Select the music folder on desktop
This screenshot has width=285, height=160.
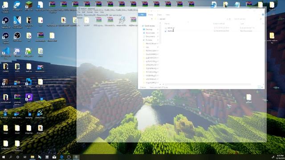17,129
